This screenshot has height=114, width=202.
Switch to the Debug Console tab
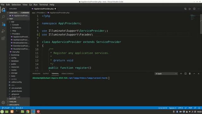(x=68, y=73)
